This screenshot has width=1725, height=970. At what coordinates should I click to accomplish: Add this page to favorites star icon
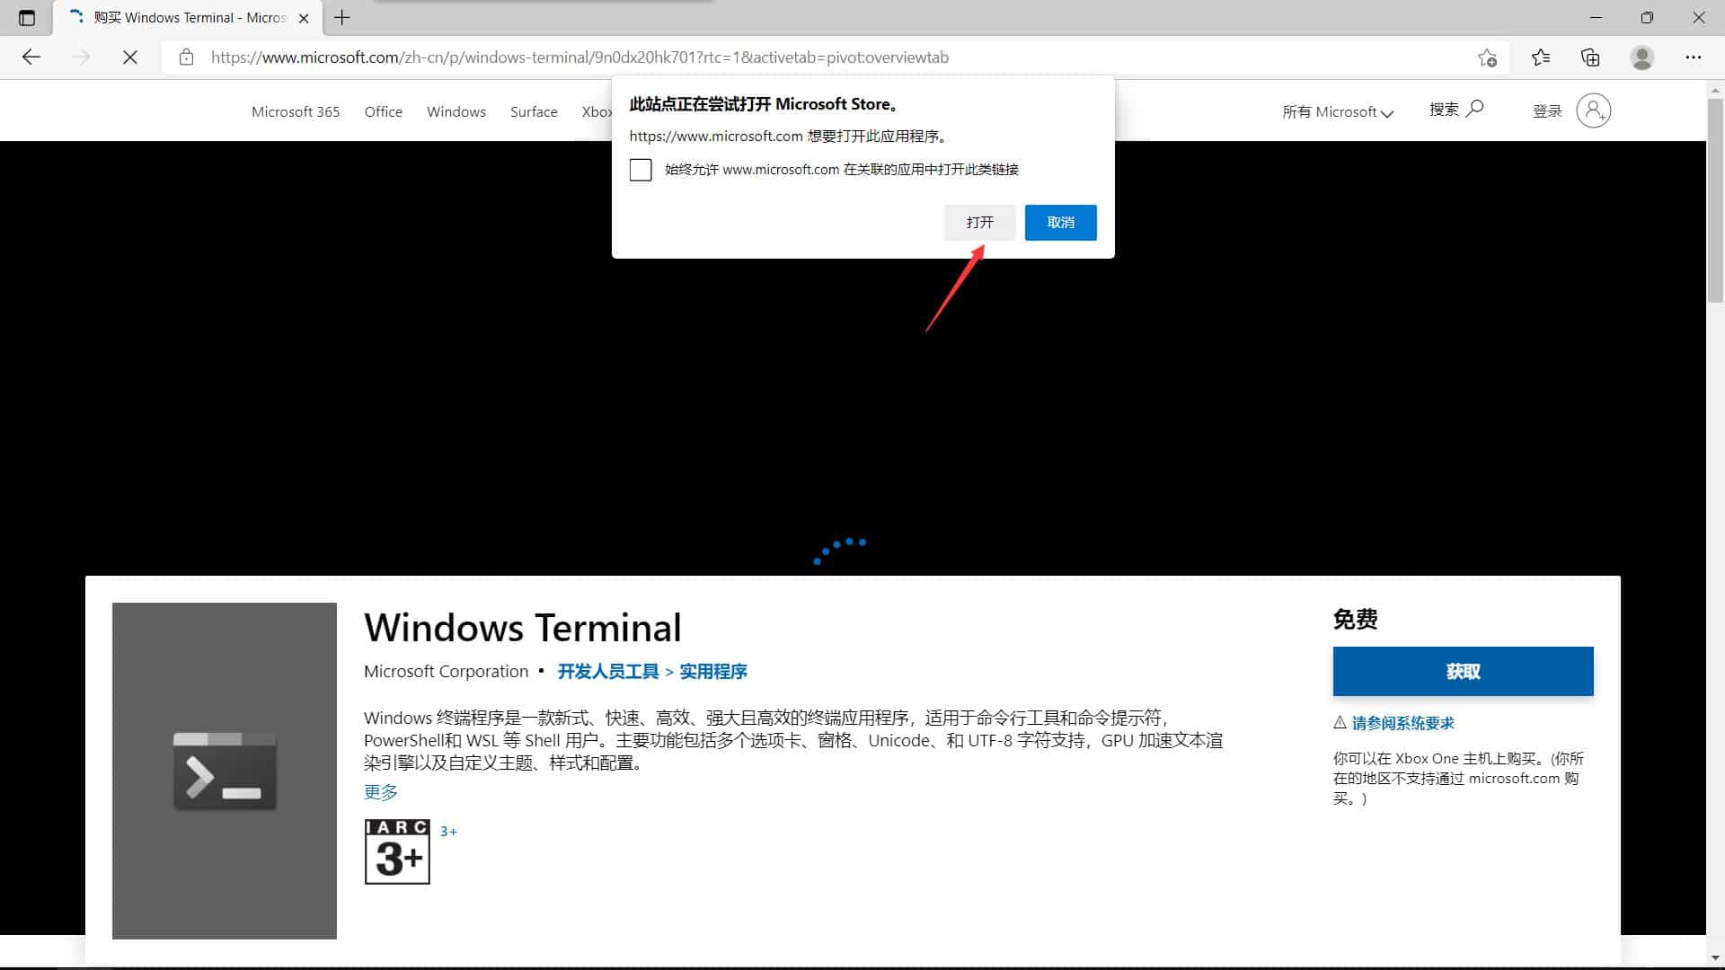click(1487, 57)
